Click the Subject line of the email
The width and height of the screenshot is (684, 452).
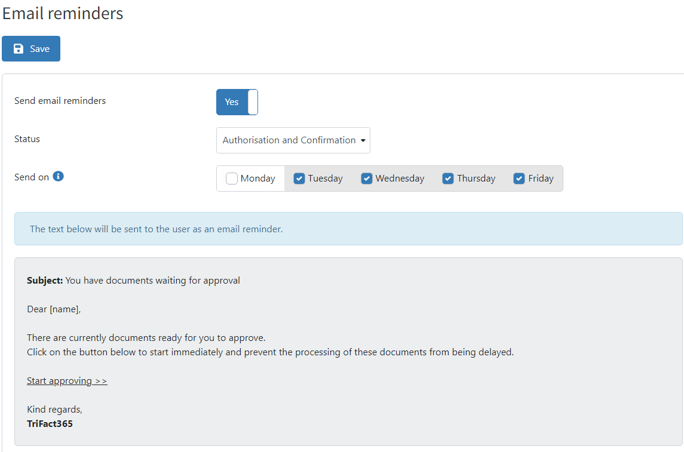point(133,281)
